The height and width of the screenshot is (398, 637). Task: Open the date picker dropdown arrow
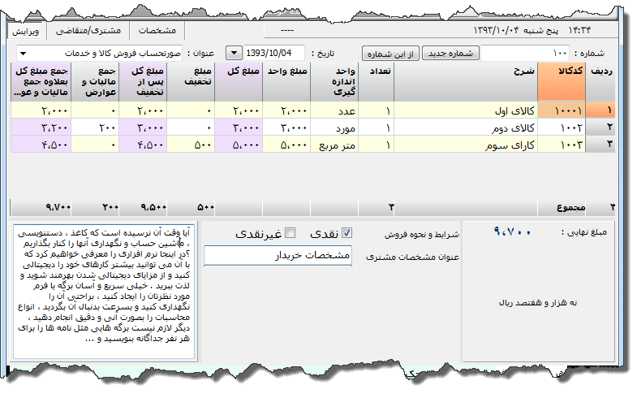click(234, 54)
